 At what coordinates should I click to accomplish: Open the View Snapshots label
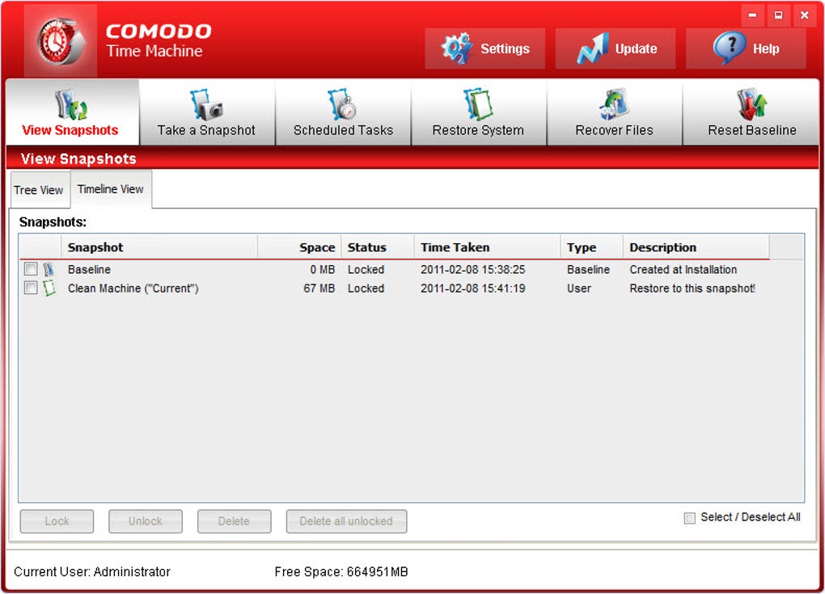coord(70,130)
